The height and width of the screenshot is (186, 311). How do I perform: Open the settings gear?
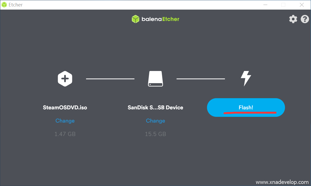coord(293,19)
